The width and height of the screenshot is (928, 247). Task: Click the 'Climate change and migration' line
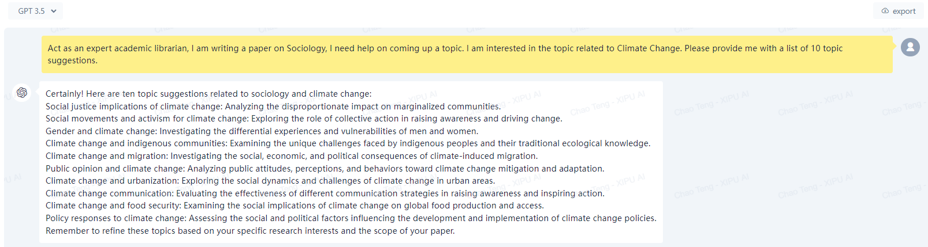[x=292, y=156]
